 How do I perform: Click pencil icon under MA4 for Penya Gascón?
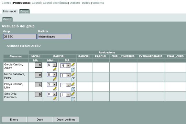[x=55, y=89]
